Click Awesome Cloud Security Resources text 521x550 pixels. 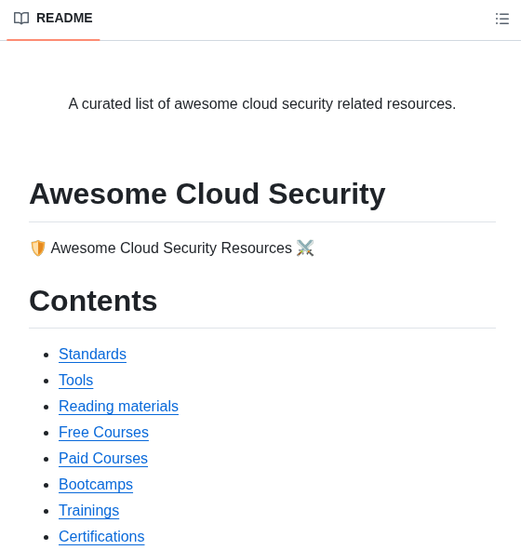pos(171,248)
